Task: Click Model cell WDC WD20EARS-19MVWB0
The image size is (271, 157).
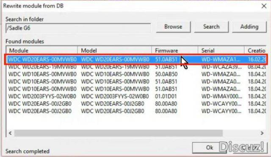Action: pyautogui.click(x=115, y=67)
